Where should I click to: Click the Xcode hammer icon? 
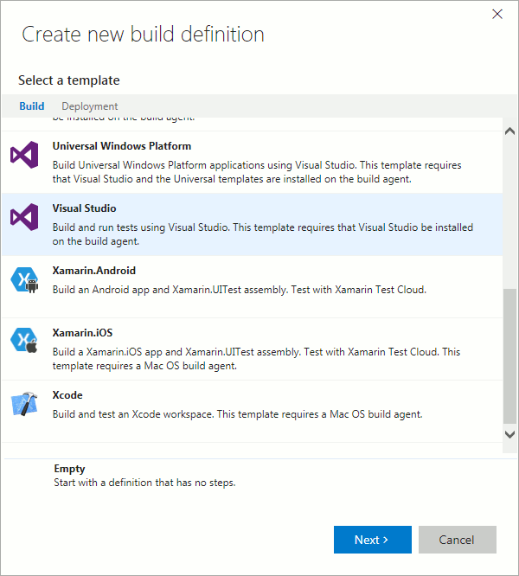tap(24, 405)
